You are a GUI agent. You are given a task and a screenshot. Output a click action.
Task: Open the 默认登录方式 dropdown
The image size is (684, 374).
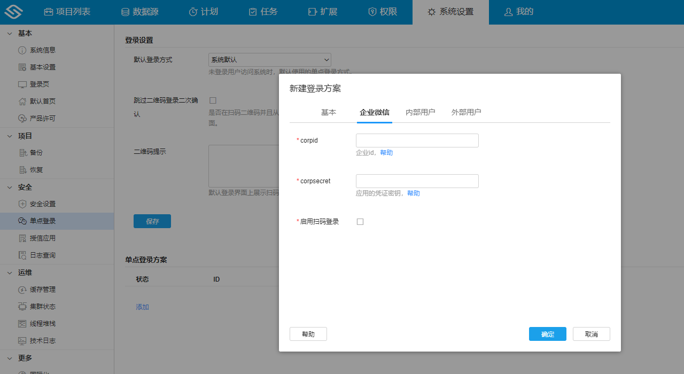[269, 59]
